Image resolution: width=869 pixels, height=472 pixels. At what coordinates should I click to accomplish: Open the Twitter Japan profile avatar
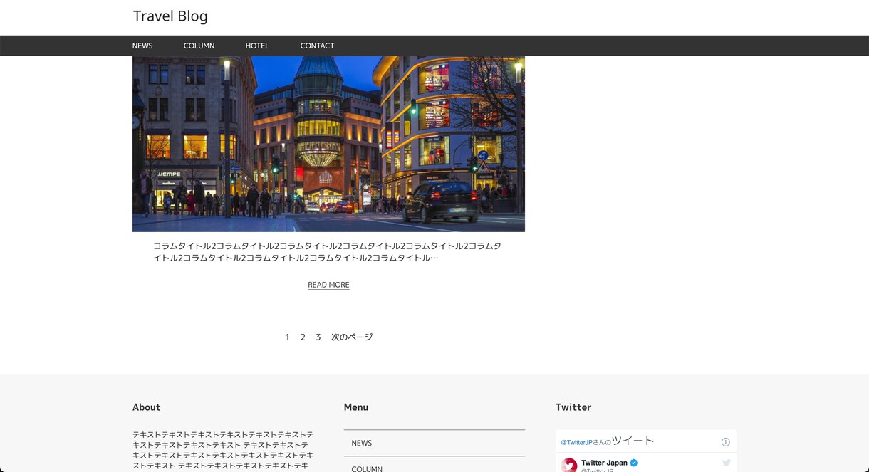pos(569,466)
